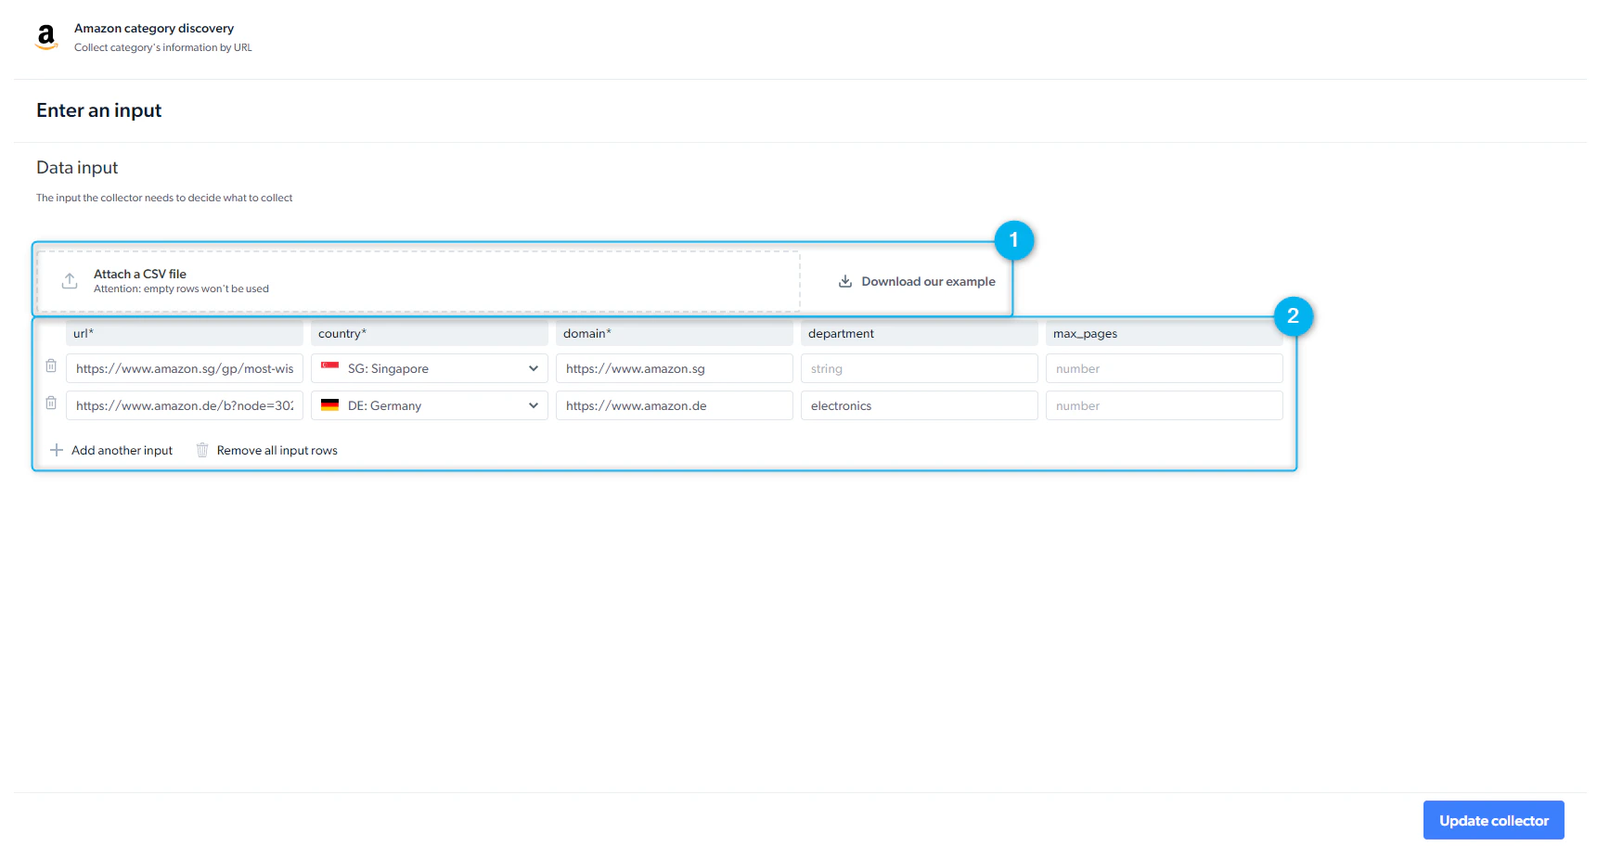Click the electronics department field

(x=920, y=405)
